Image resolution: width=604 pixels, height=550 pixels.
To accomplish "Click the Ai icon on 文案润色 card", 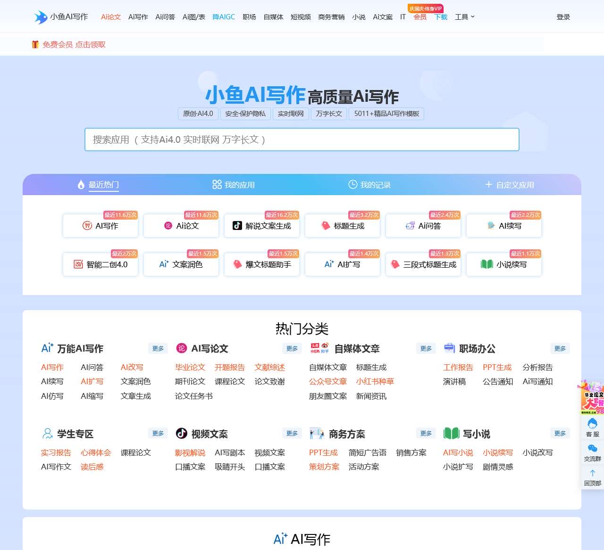I will coord(164,264).
